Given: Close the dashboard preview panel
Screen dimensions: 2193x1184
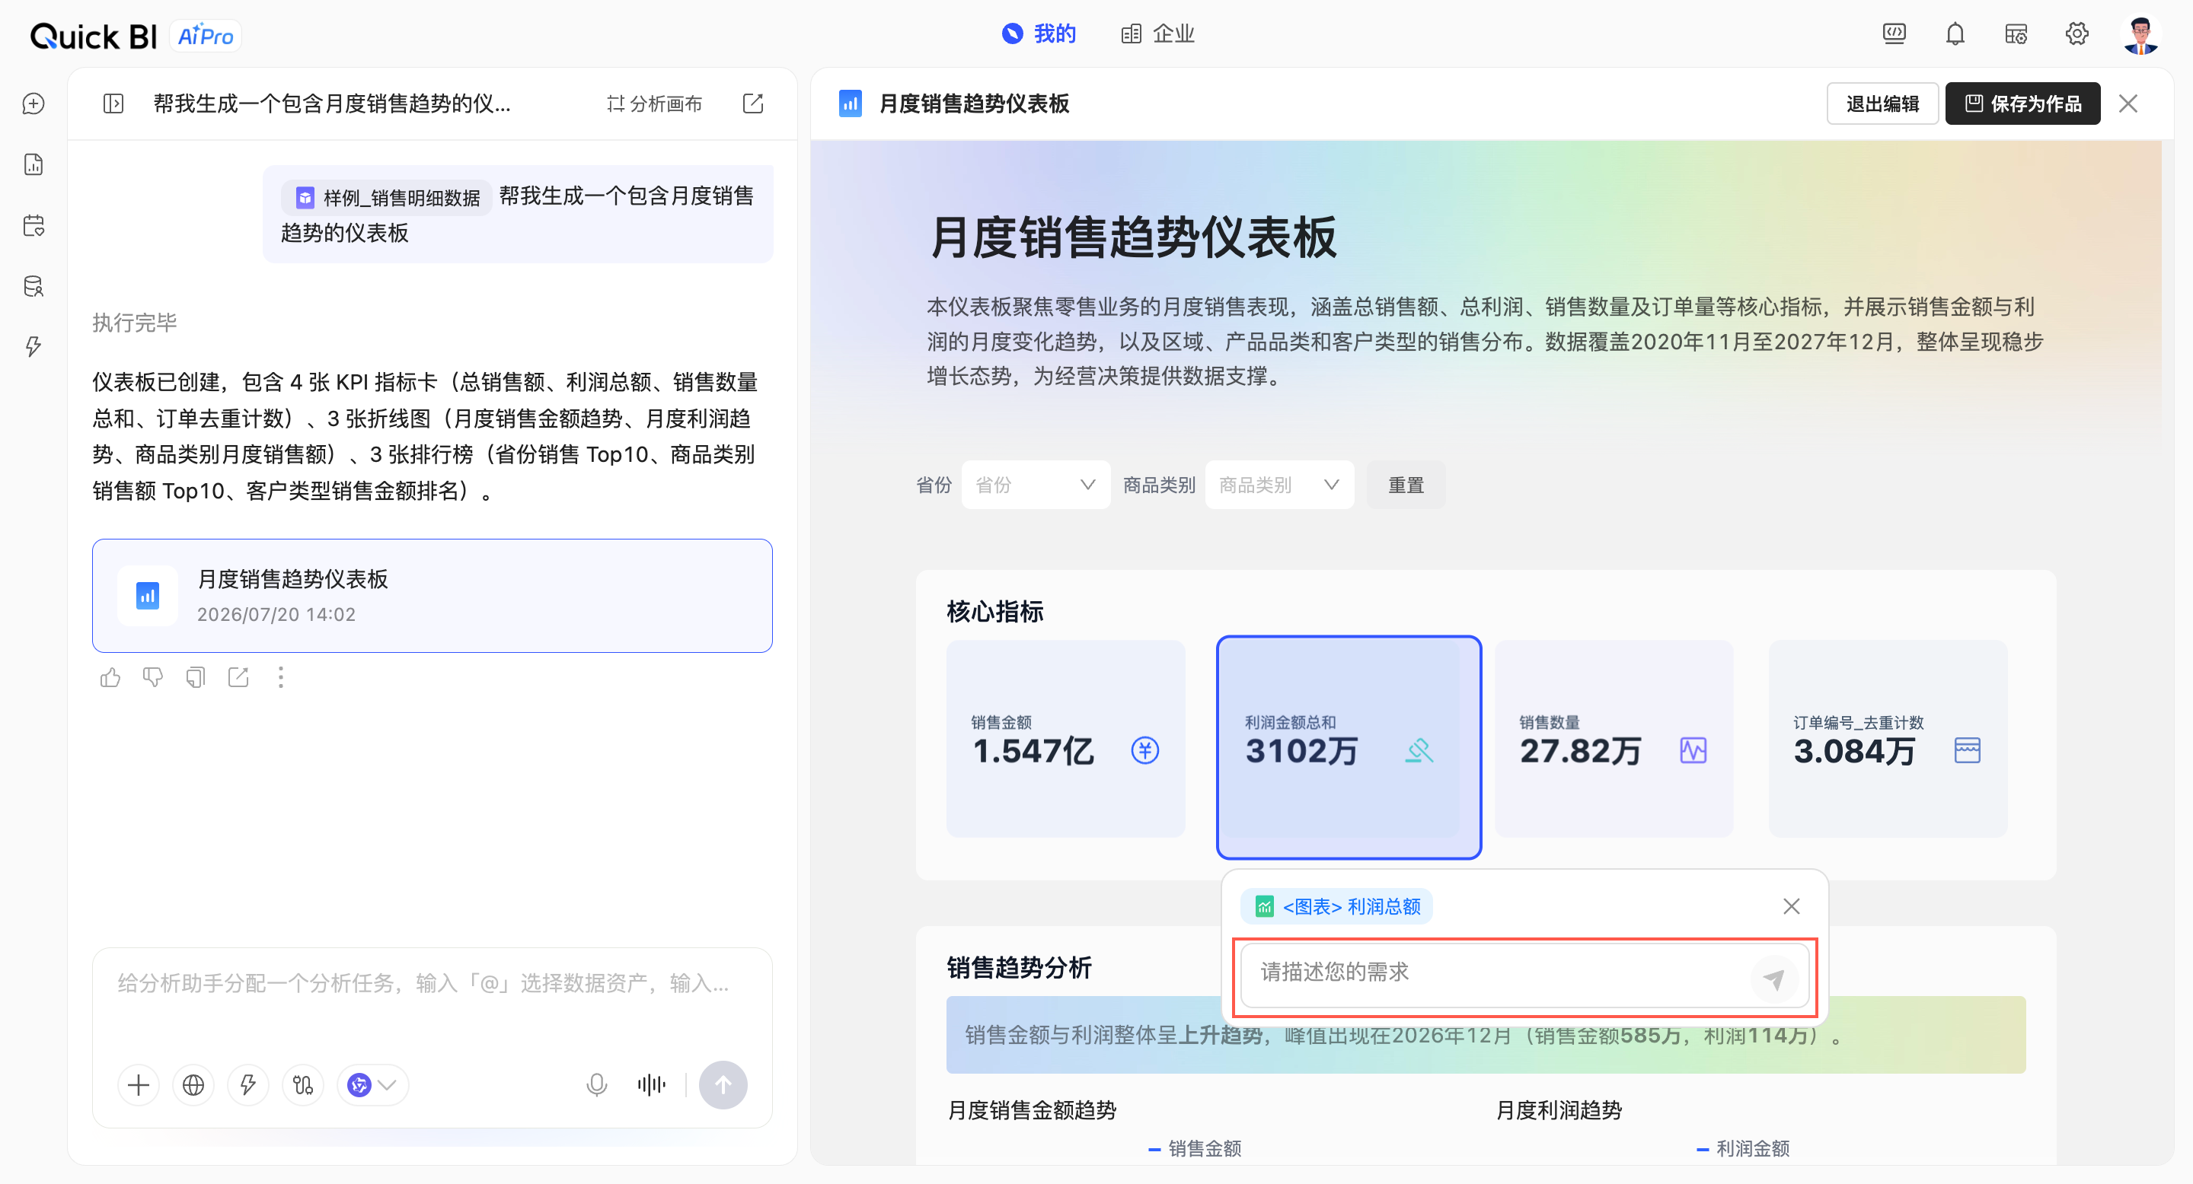Looking at the screenshot, I should [2128, 103].
